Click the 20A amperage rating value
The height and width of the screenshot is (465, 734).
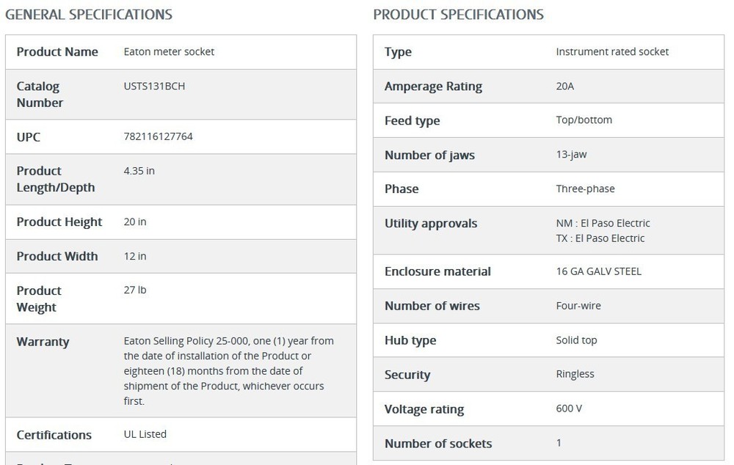(565, 86)
